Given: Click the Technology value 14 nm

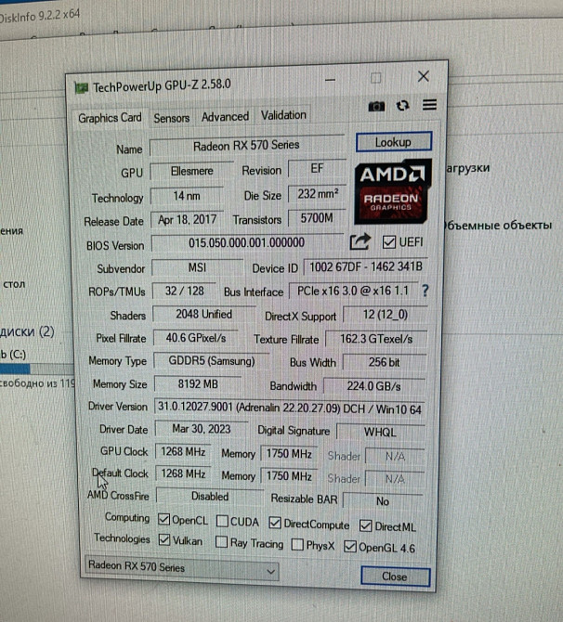Looking at the screenshot, I should coord(187,196).
